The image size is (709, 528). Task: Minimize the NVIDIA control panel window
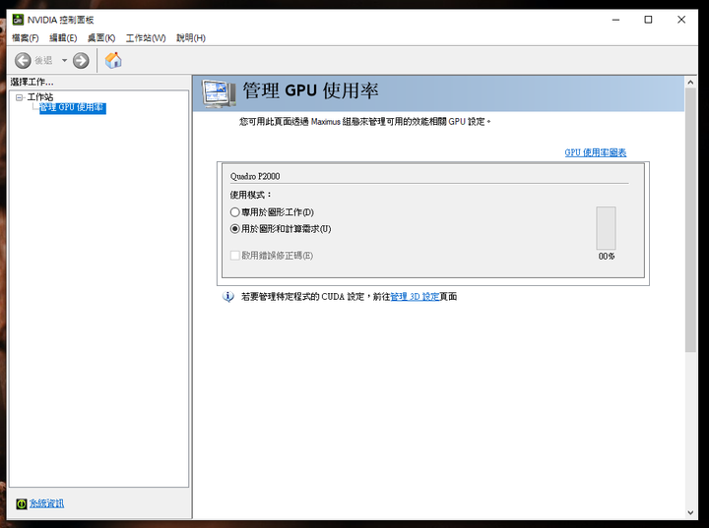[615, 20]
